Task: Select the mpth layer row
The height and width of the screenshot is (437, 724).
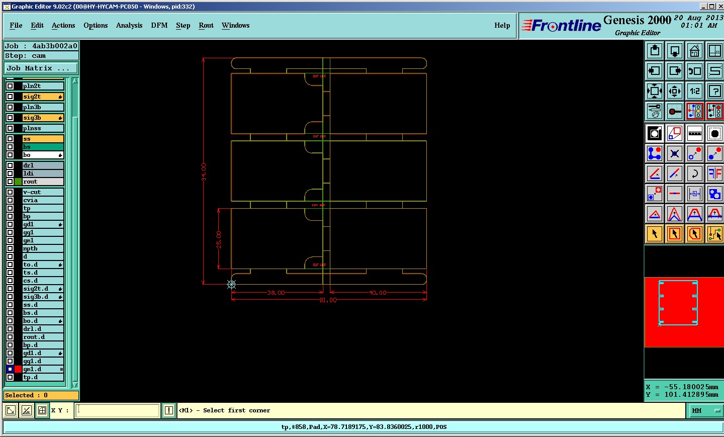Action: [x=43, y=248]
